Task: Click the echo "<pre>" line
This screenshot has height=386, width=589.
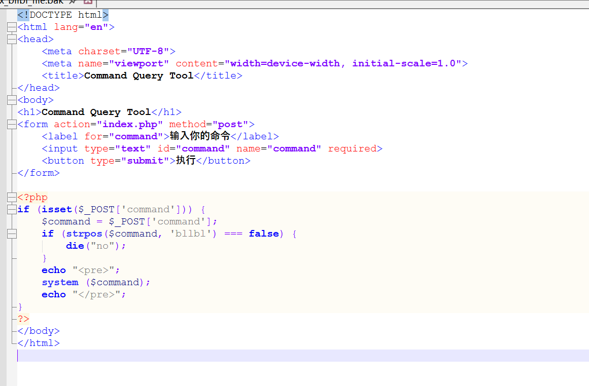Action: pyautogui.click(x=80, y=270)
